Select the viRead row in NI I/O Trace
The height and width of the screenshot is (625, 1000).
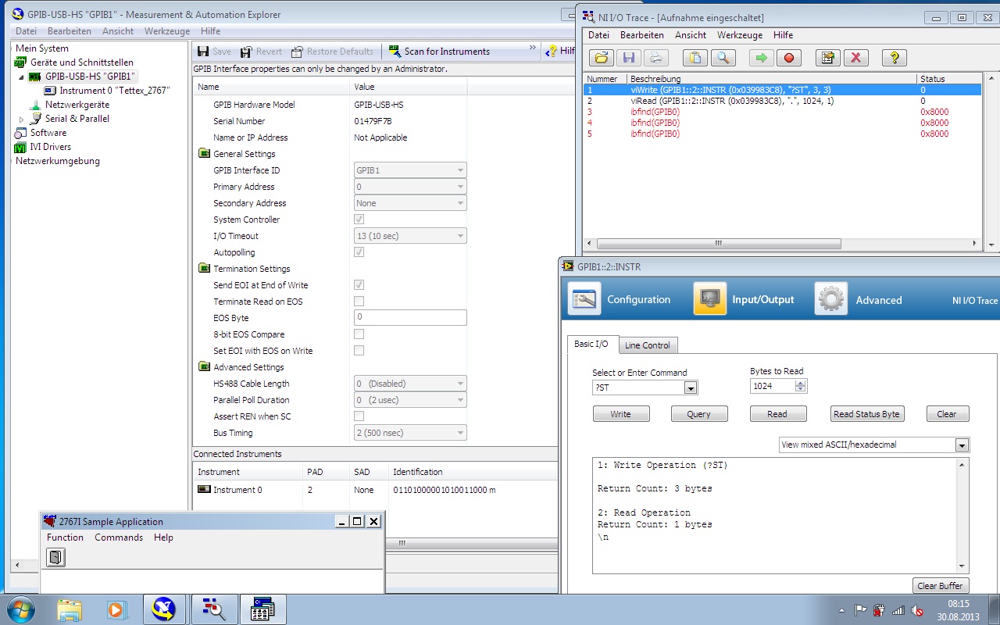(784, 101)
